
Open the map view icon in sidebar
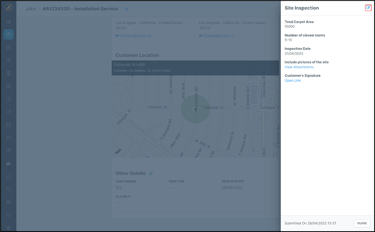[8, 86]
